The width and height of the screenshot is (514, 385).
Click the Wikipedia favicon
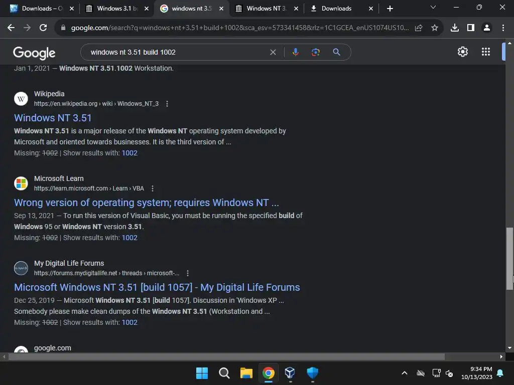(x=21, y=99)
